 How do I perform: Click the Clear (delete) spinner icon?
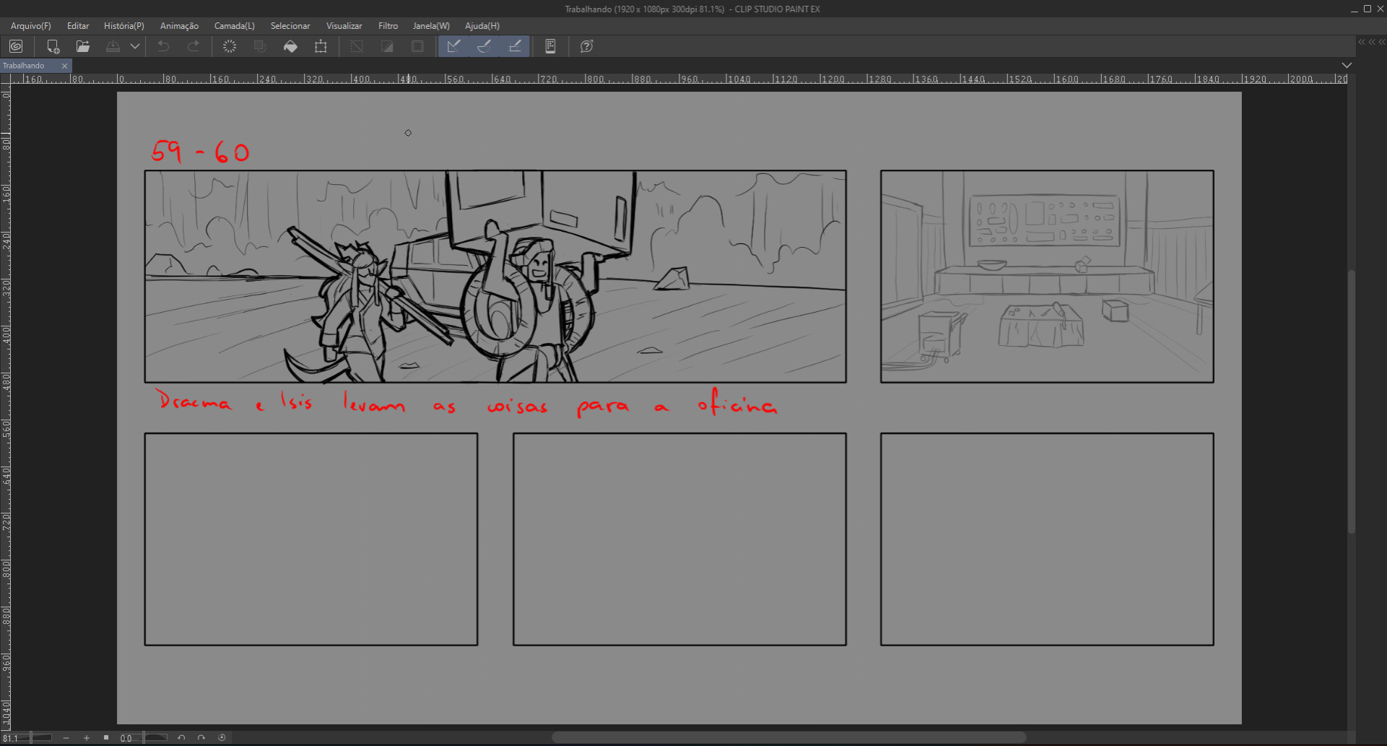coord(230,46)
